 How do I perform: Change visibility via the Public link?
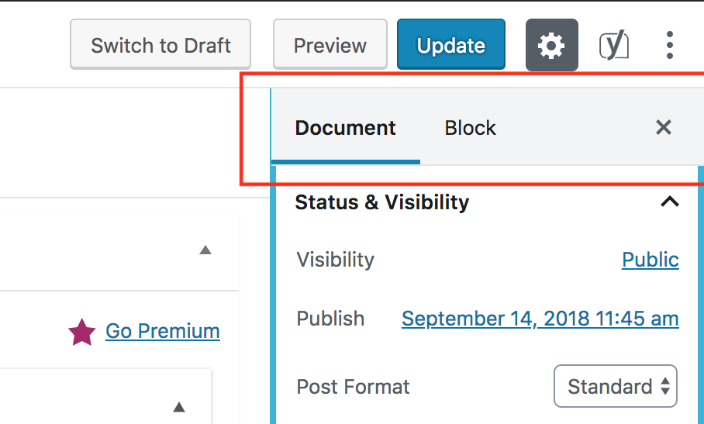pos(650,260)
